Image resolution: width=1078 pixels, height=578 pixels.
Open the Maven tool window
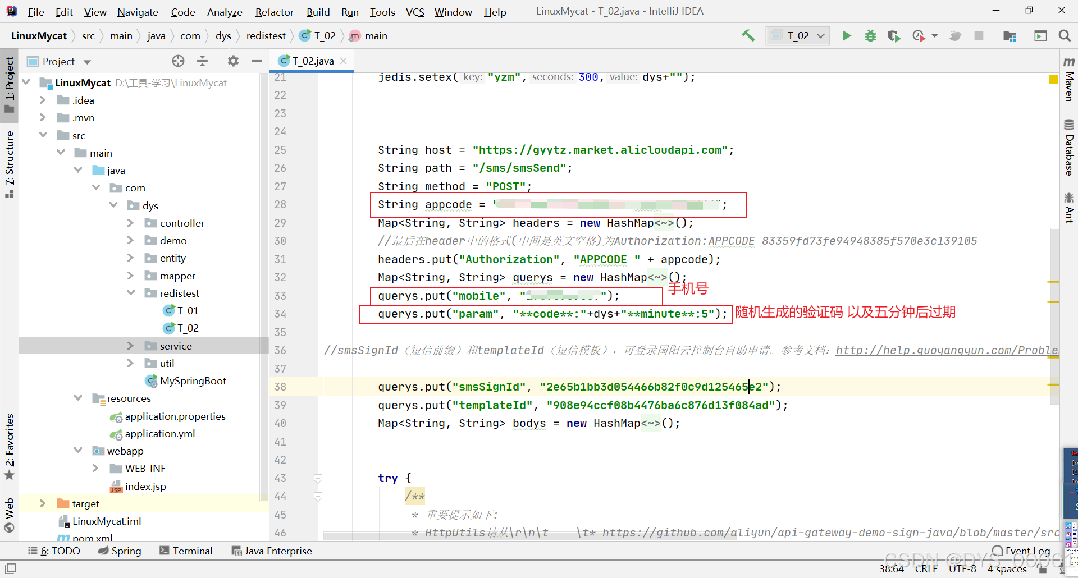point(1068,79)
